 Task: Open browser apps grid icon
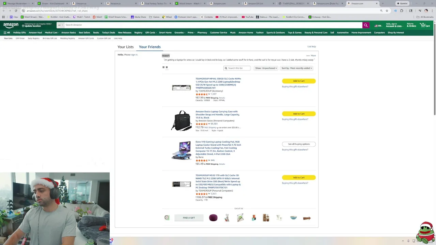[x=3, y=17]
